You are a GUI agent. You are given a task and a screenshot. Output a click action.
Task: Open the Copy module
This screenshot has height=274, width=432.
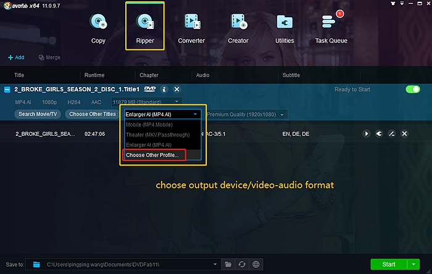(x=98, y=28)
